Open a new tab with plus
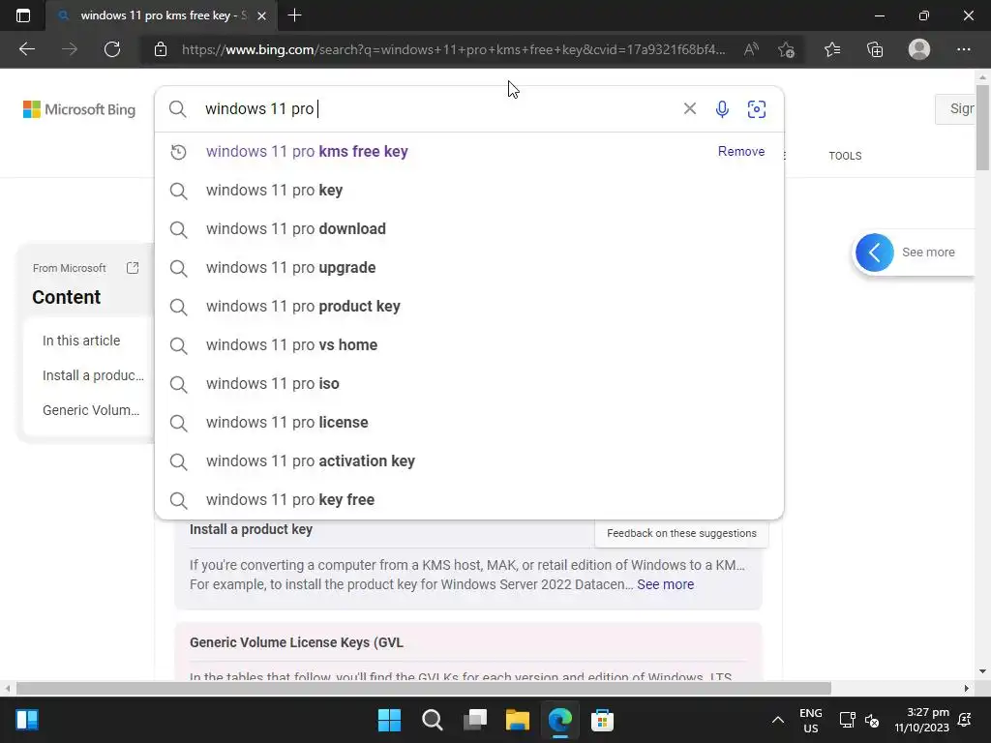The height and width of the screenshot is (743, 991). pos(294,15)
